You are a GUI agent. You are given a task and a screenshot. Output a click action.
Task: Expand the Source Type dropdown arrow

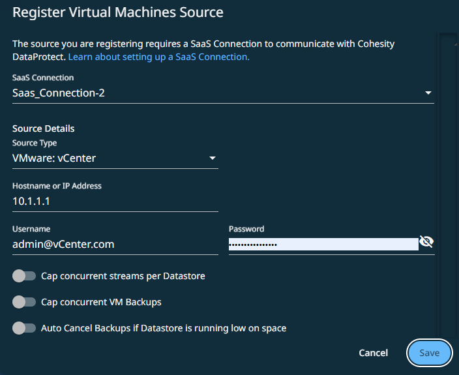tap(212, 158)
